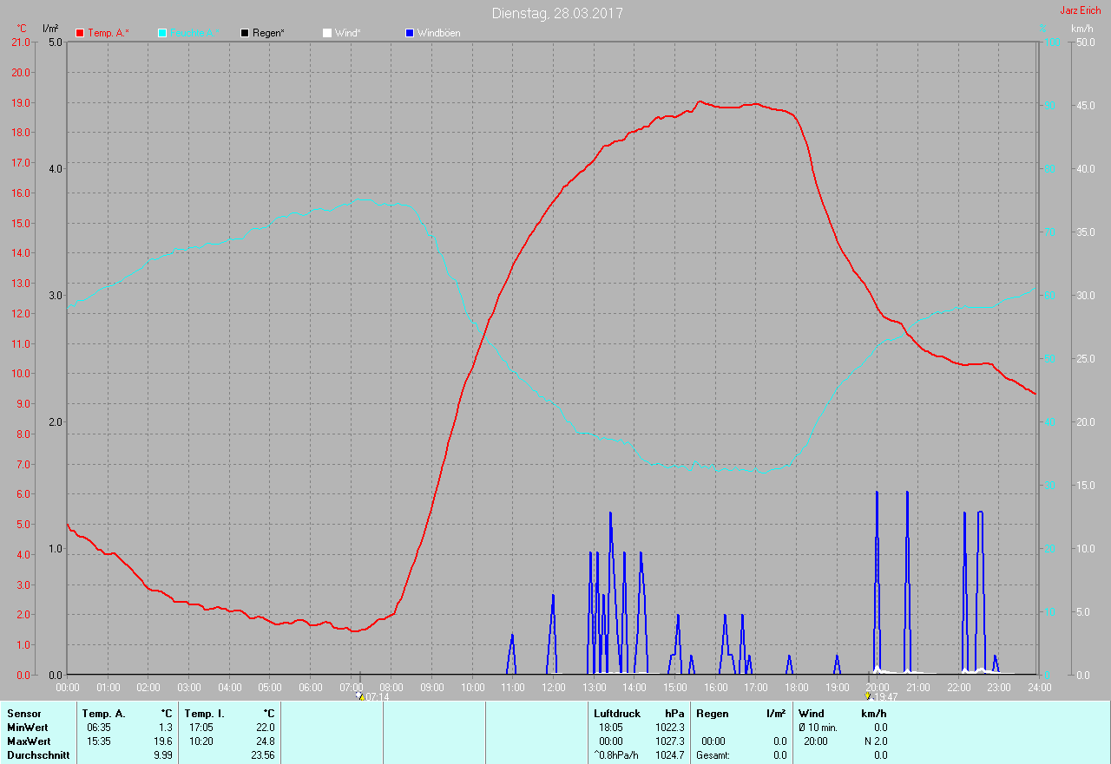The width and height of the screenshot is (1111, 764).
Task: Click the 'Gesamt:' rain total label
Action: coord(713,755)
